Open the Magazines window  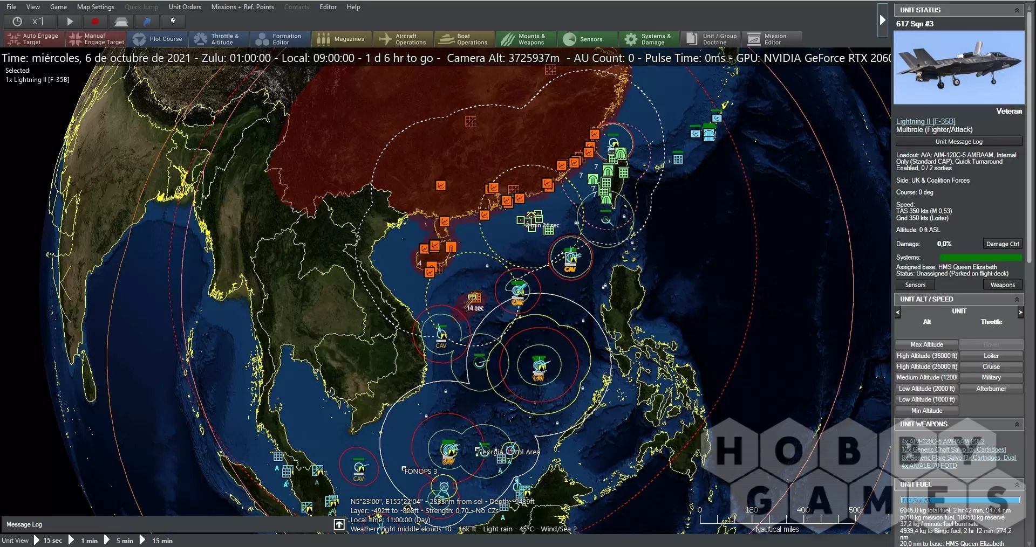tap(342, 39)
